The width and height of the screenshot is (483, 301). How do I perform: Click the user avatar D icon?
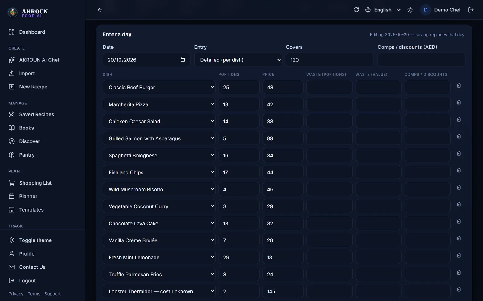pos(425,10)
